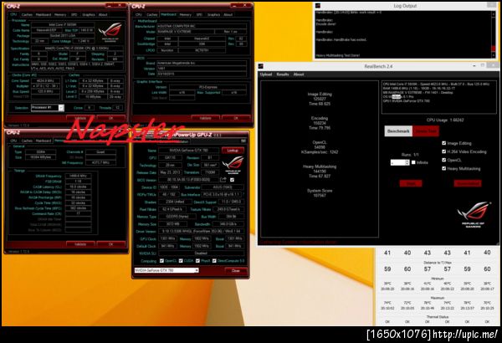The width and height of the screenshot is (502, 343).
Task: Click OK in the CPU-Z Memory window
Action: click(x=110, y=244)
